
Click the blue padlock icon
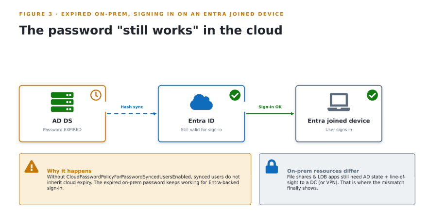pyautogui.click(x=272, y=167)
